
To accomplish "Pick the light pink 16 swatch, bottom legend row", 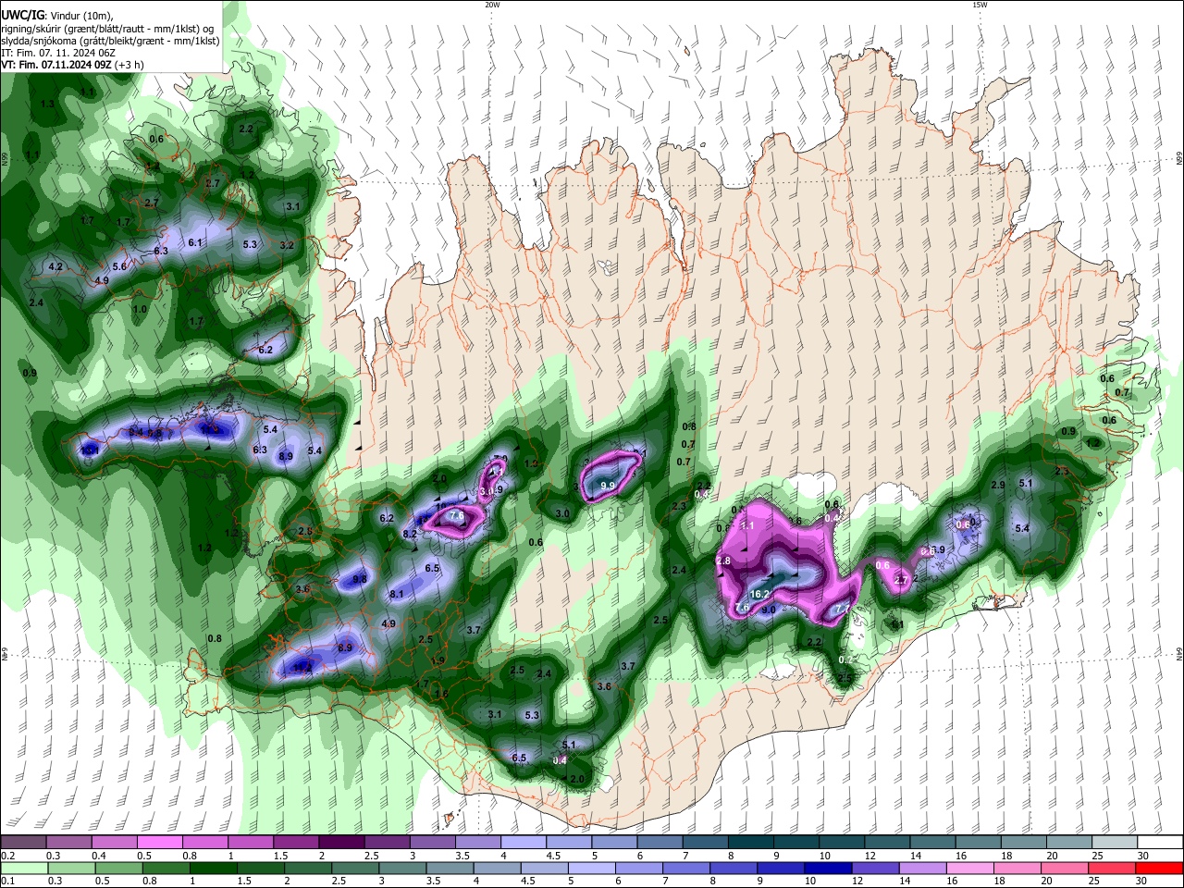I will point(970,868).
